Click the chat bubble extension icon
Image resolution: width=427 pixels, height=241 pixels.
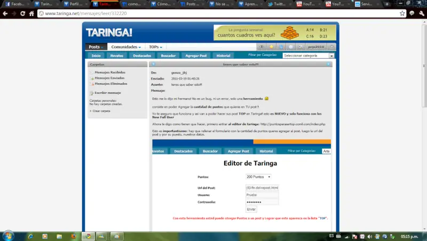[412, 13]
